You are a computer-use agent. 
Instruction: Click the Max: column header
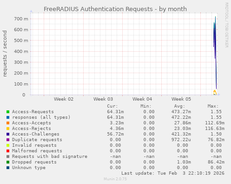[213, 106]
